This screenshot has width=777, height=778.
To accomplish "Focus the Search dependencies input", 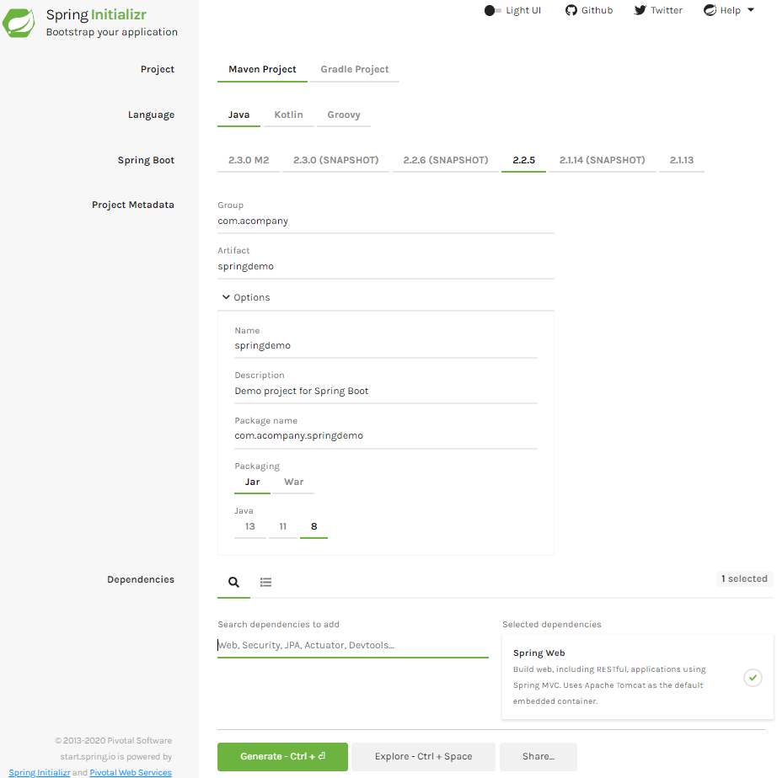I will coord(353,646).
